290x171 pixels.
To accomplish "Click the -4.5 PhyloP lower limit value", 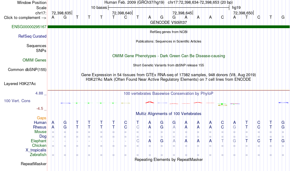I will click(x=40, y=108).
